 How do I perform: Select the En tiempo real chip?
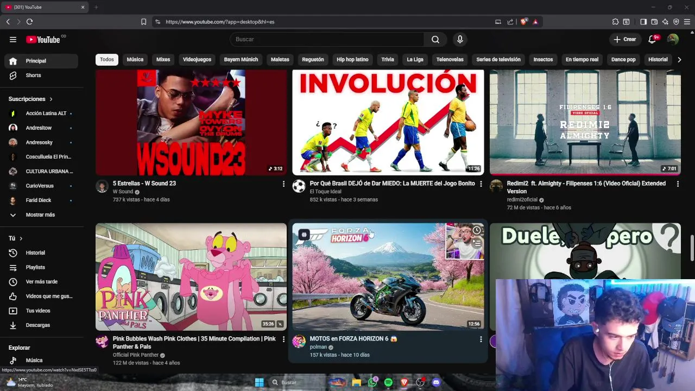click(582, 60)
